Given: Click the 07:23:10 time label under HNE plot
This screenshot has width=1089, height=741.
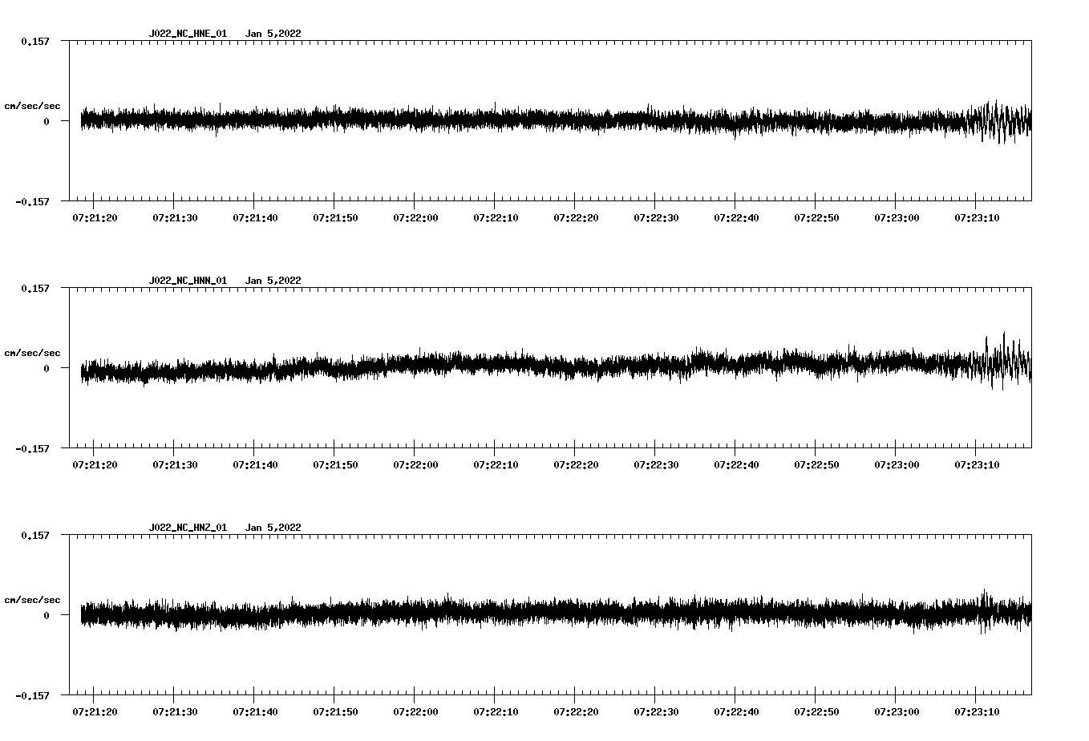Looking at the screenshot, I should click(x=977, y=217).
